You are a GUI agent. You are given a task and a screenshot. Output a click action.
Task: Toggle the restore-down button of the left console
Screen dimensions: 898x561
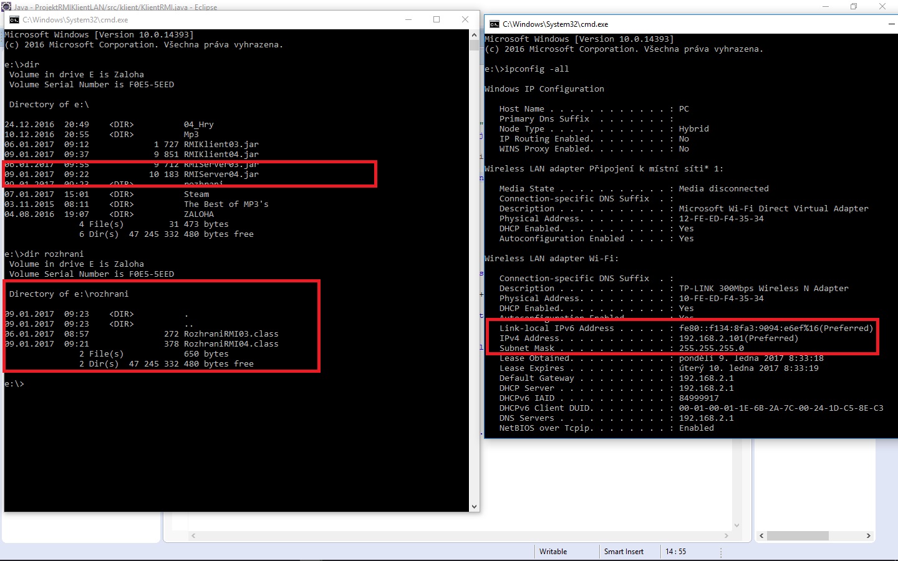click(437, 20)
